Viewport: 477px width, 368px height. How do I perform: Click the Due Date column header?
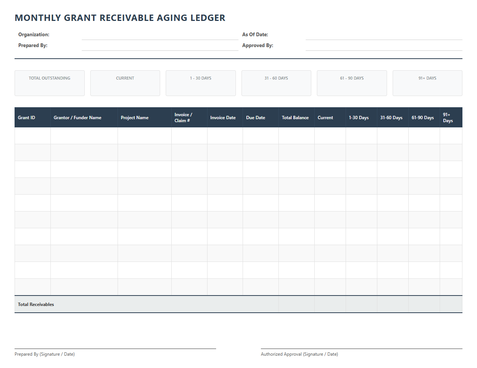261,117
